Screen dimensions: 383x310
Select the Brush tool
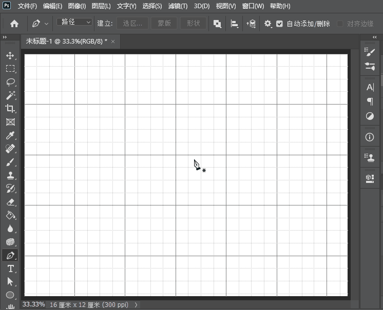[10, 162]
